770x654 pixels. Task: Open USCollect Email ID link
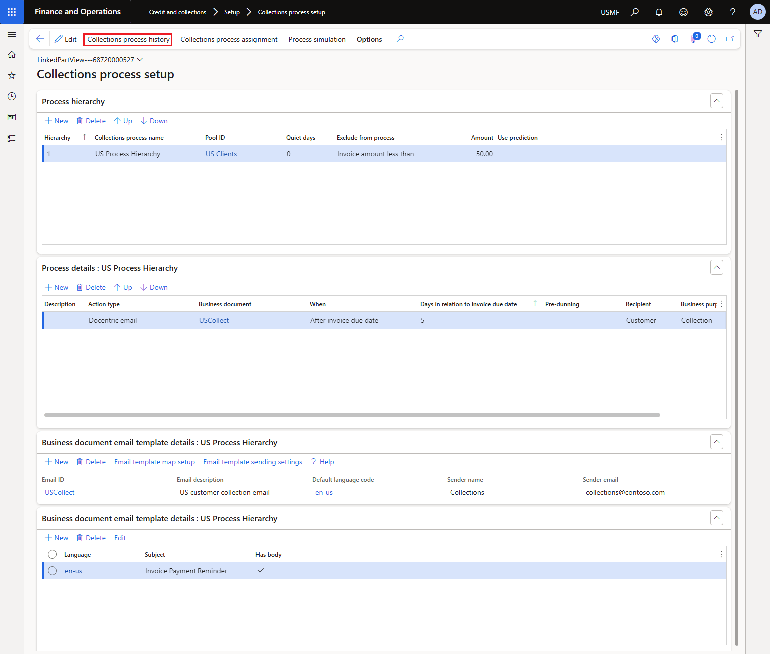pos(60,492)
